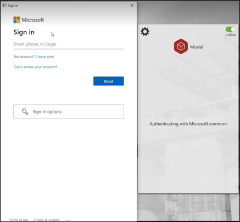Toggle the online switch off
The image size is (240, 222).
(231, 30)
